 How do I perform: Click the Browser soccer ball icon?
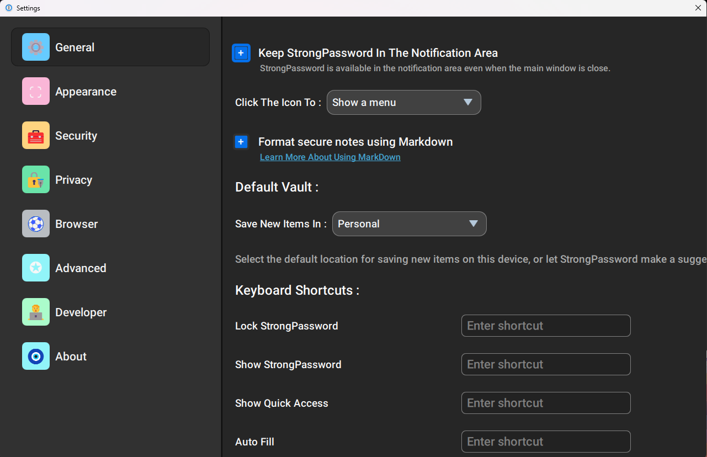(36, 224)
